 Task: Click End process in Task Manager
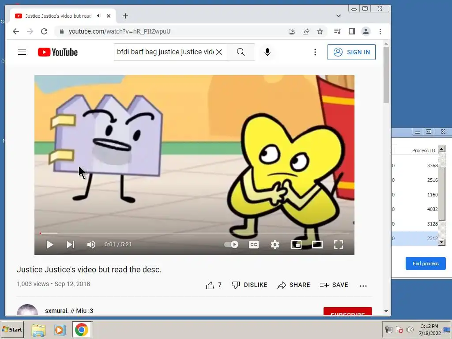click(426, 264)
